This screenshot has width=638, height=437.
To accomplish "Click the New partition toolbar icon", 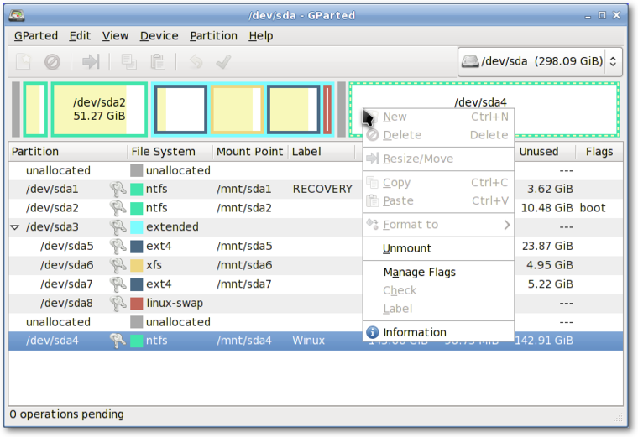I will point(24,62).
